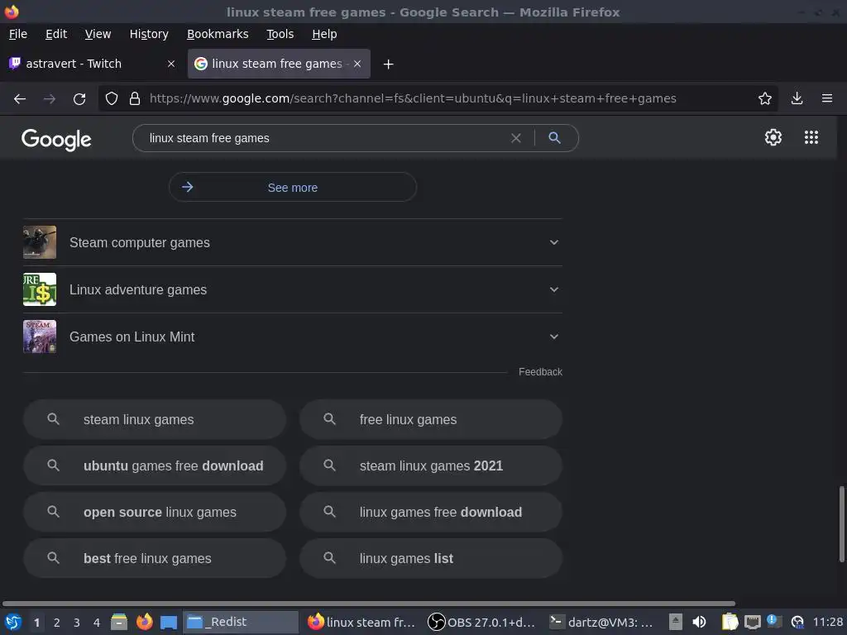The image size is (847, 635).
Task: Open the network status tray icon
Action: [x=752, y=622]
